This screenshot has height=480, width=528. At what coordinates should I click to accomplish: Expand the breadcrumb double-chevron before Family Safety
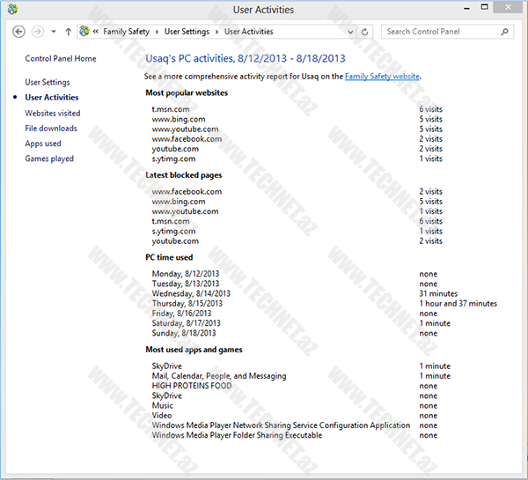[x=96, y=32]
